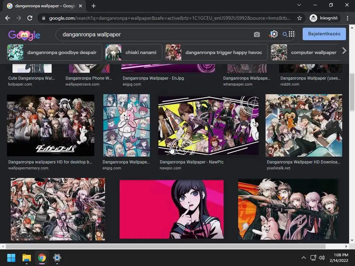355x266 pixels.
Task: Open the pink background schoolgirl thumbnail
Action: [171, 209]
